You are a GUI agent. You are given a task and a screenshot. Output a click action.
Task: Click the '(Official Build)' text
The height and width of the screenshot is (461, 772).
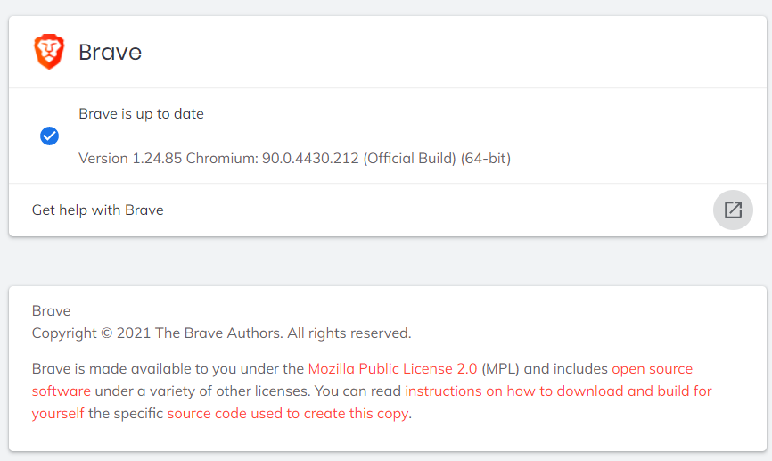409,158
